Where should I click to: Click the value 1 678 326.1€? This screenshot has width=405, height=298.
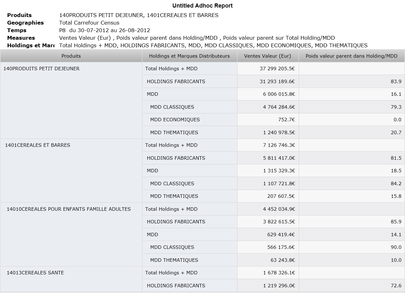(x=279, y=273)
